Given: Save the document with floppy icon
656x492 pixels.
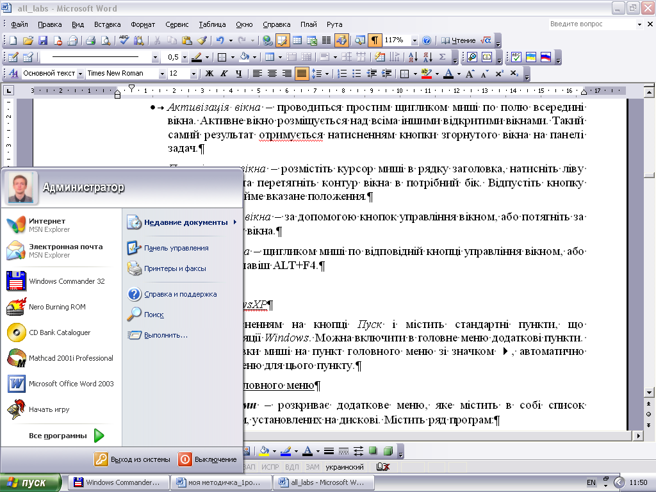Looking at the screenshot, I should [43, 40].
